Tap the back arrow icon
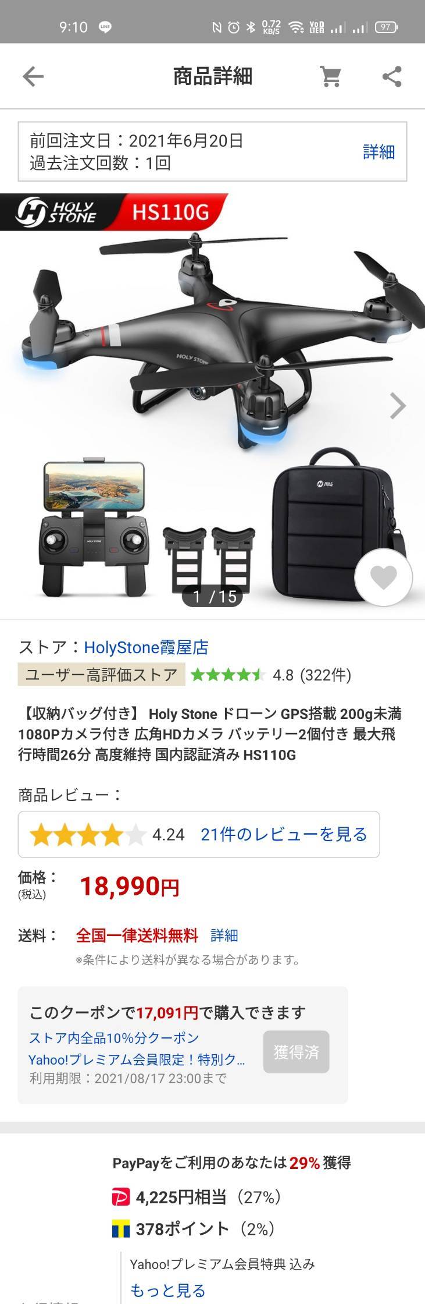 coord(33,76)
